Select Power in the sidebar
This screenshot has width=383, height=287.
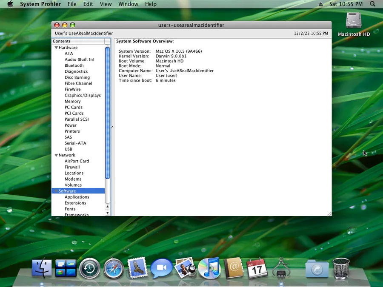tap(71, 125)
